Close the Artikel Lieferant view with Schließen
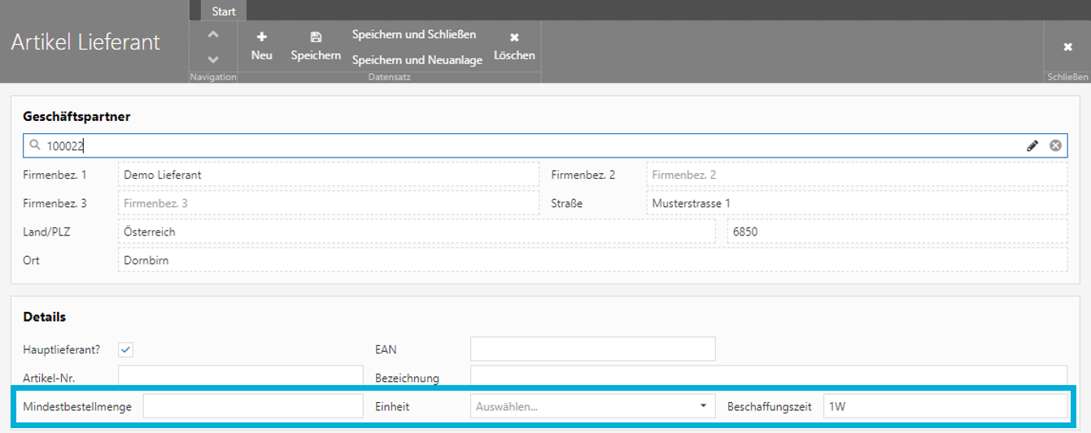The width and height of the screenshot is (1091, 433). (1067, 47)
